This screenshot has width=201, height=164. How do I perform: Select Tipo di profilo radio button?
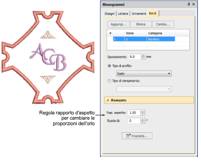click(109, 66)
